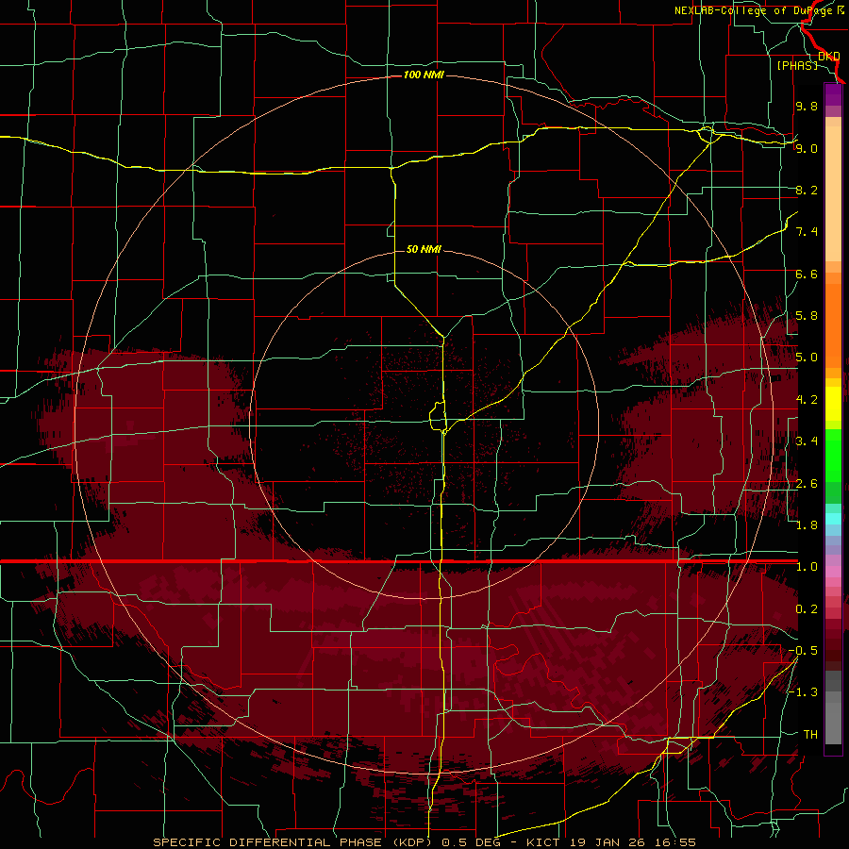Screen dimensions: 849x849
Task: Click the 9.0 scale value
Action: coord(807,148)
